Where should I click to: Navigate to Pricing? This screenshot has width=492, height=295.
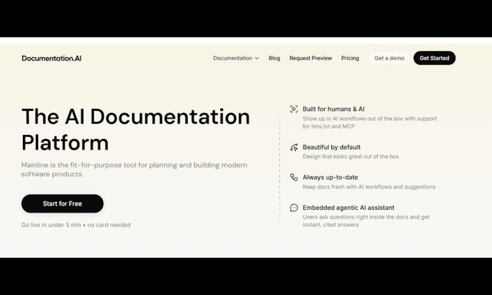click(350, 58)
